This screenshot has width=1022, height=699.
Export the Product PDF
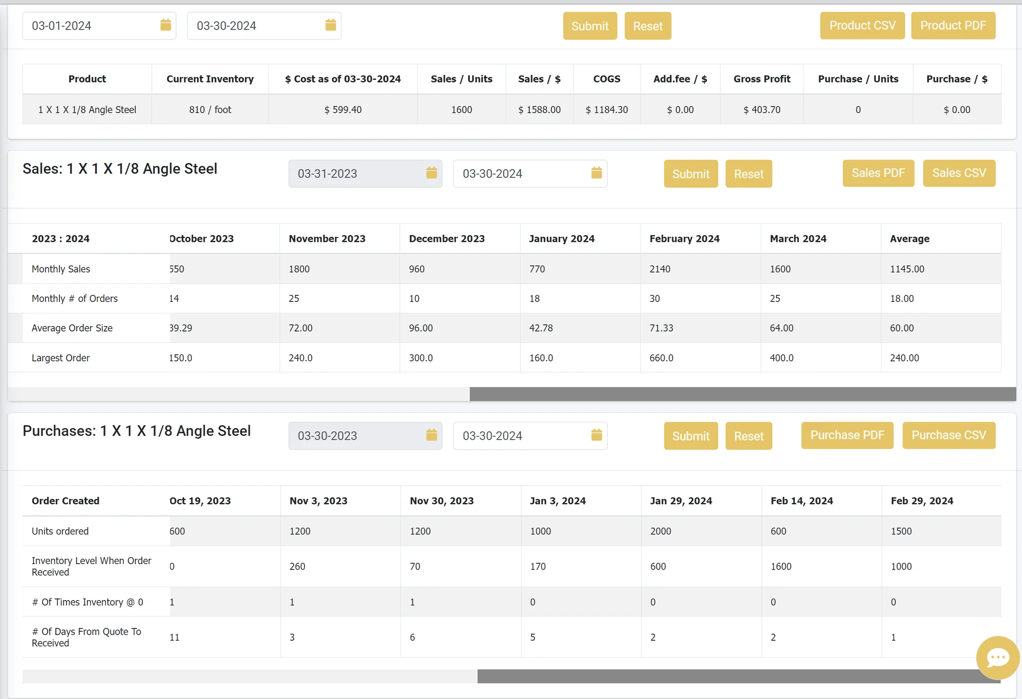pyautogui.click(x=953, y=25)
